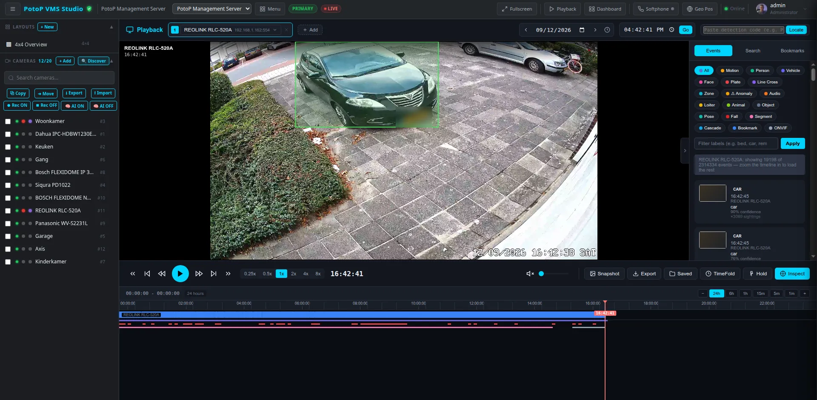Jump back with double chevron left

tap(133, 274)
